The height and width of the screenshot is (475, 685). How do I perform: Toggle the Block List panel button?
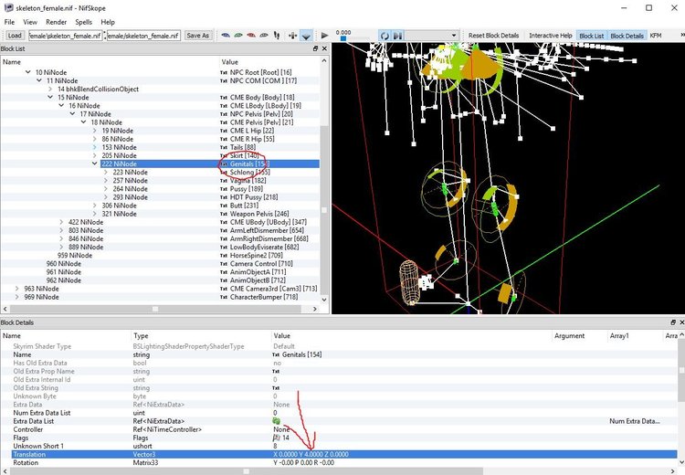(x=592, y=36)
